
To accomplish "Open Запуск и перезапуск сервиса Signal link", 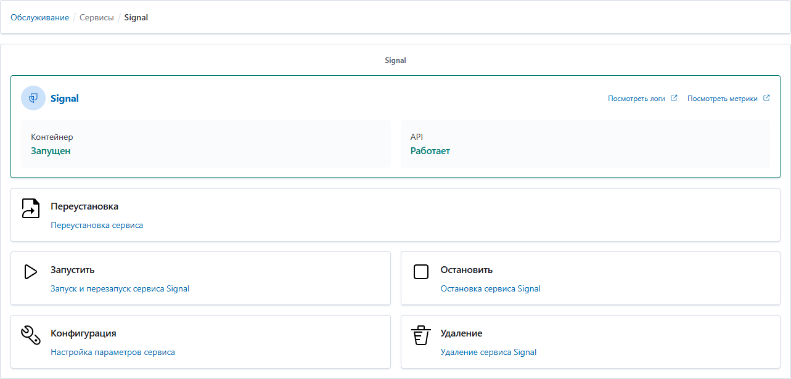I will (x=120, y=289).
